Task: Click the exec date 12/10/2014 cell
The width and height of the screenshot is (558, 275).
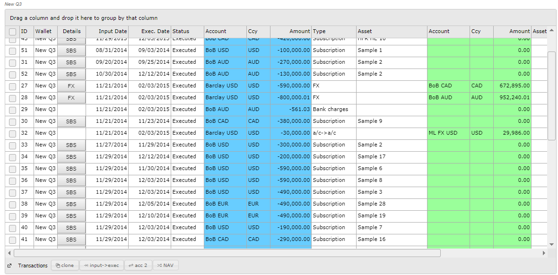Action: point(150,215)
